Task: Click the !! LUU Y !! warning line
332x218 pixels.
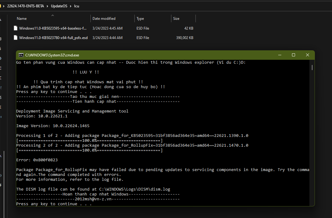Action: [86, 72]
